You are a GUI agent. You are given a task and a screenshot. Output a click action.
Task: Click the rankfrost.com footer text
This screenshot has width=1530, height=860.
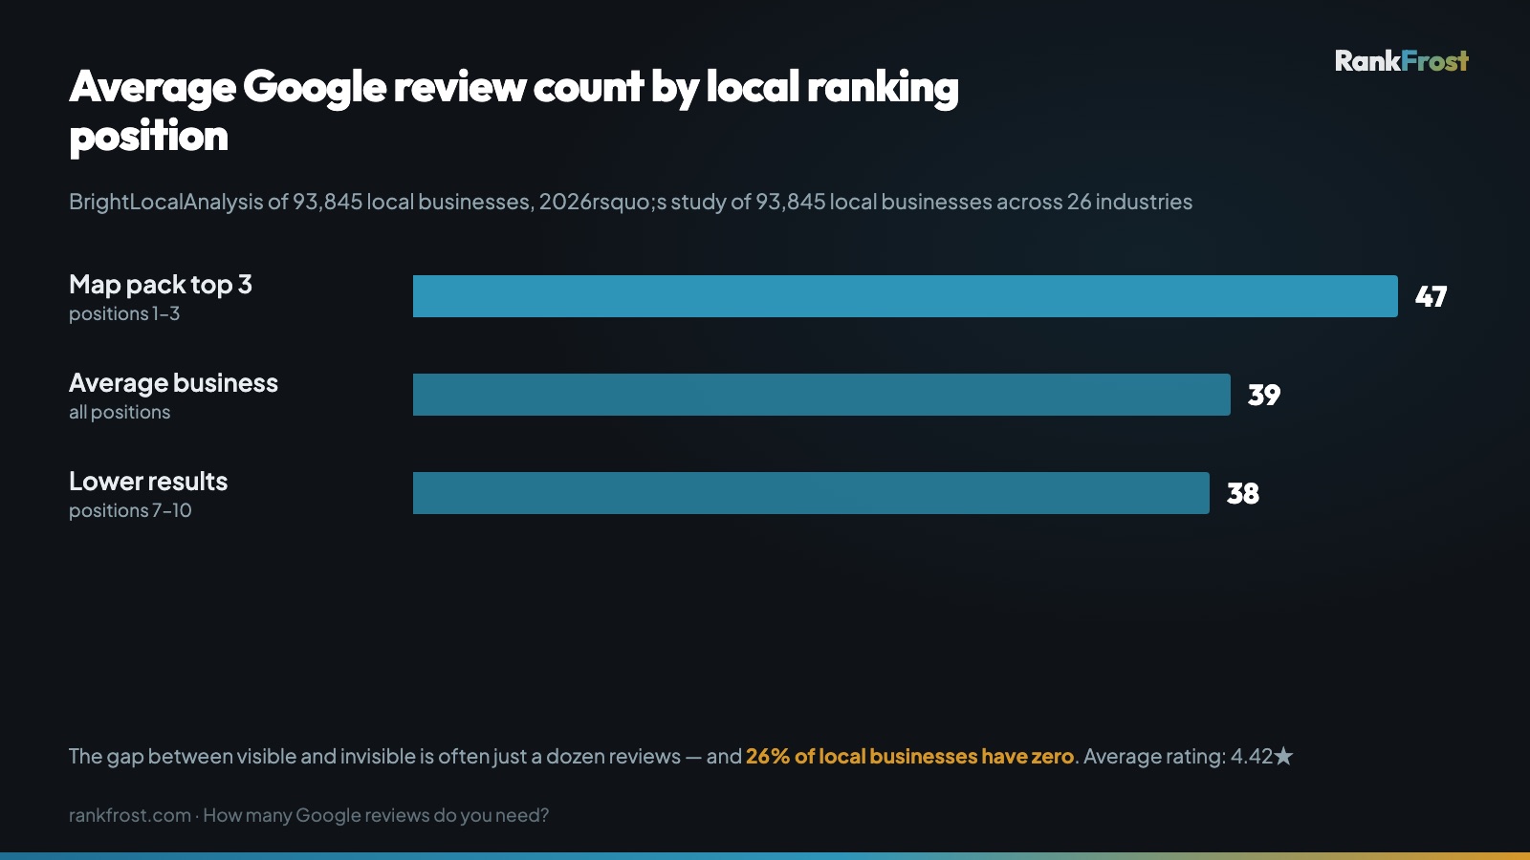(130, 815)
